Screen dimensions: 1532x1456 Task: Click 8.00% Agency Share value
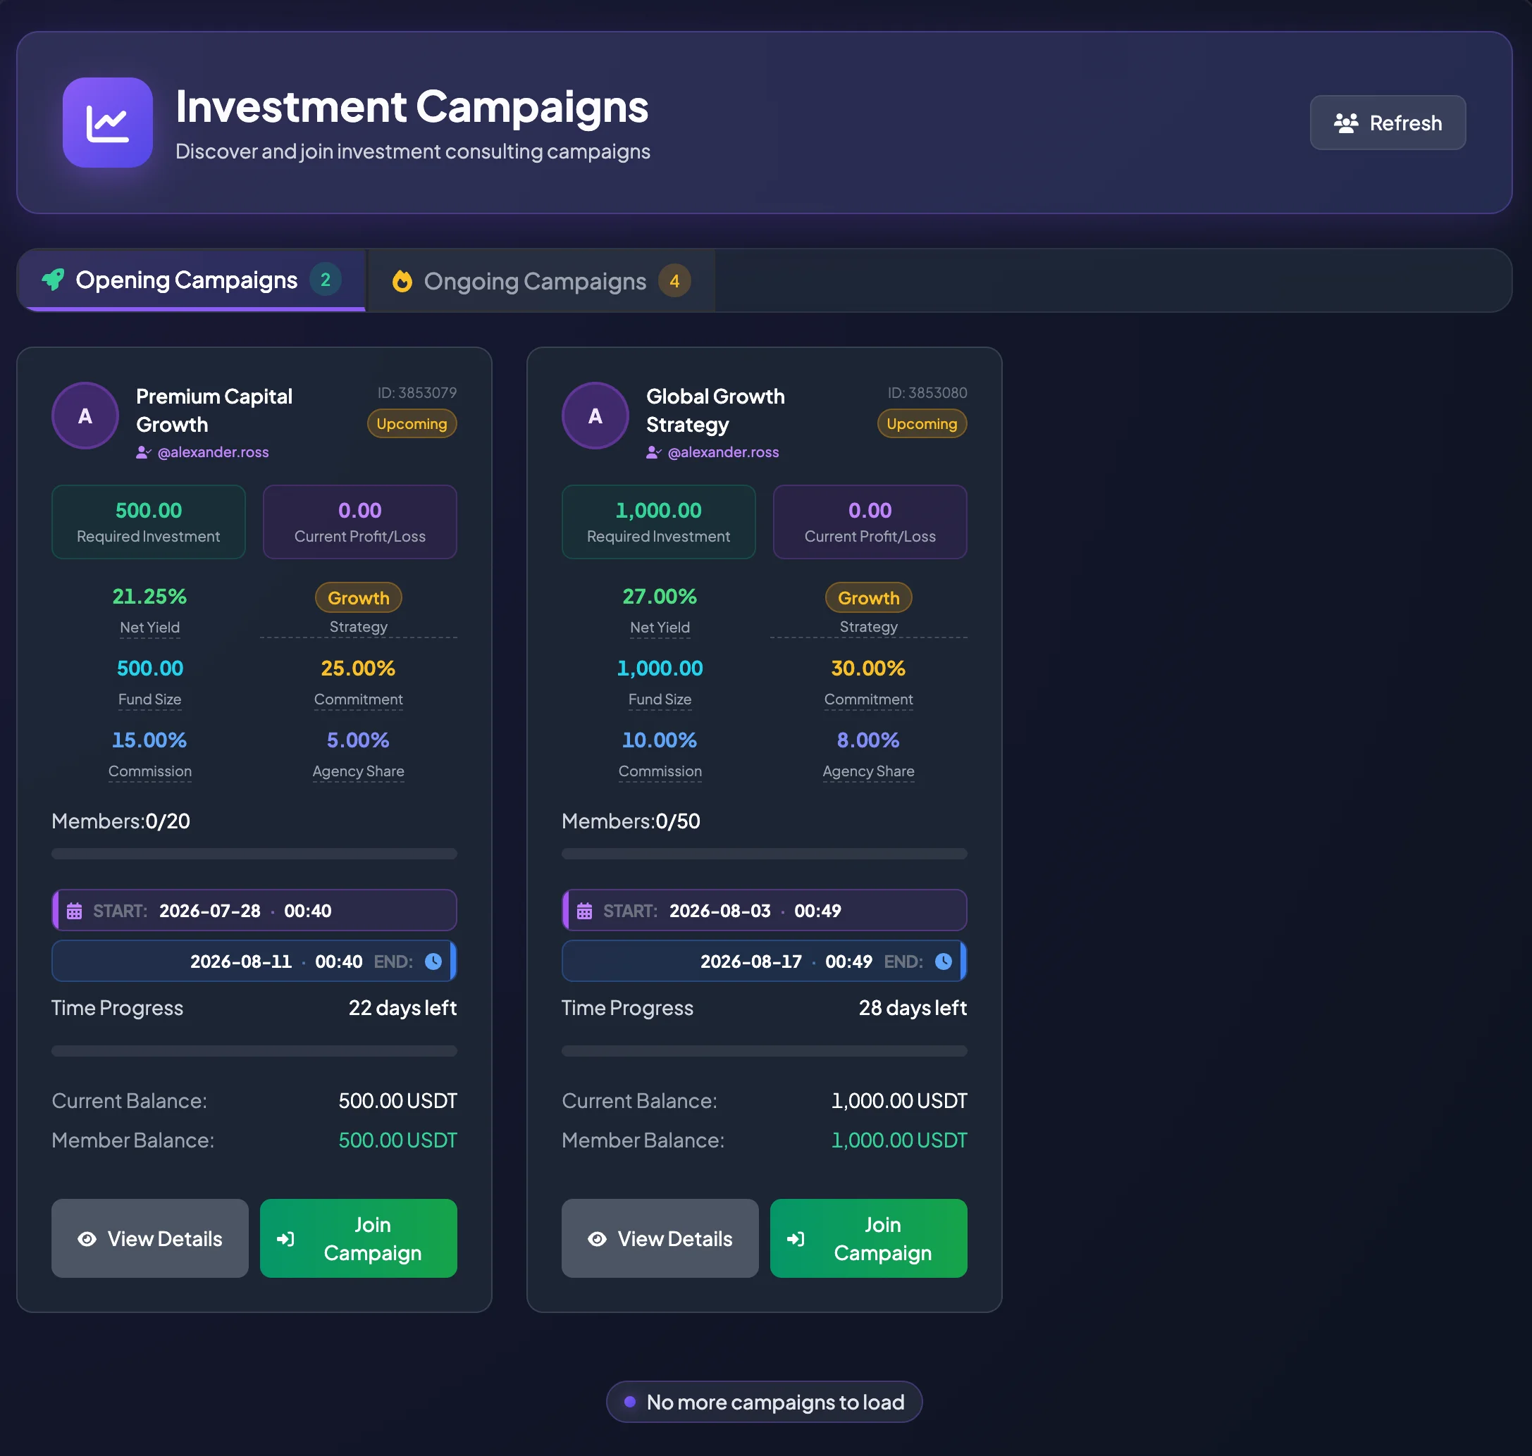pyautogui.click(x=869, y=740)
